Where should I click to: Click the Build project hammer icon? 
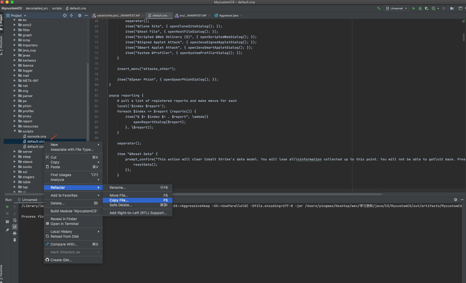tap(379, 8)
